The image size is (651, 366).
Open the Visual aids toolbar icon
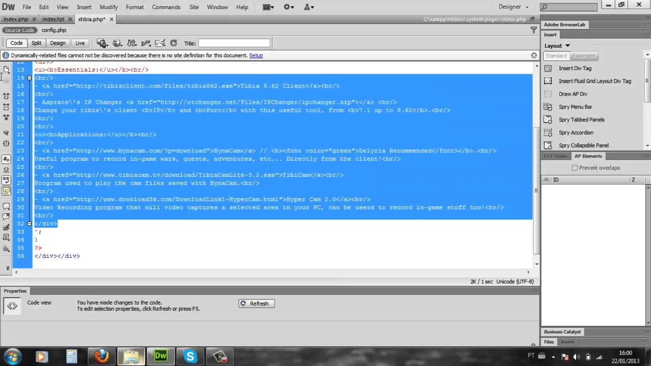(146, 43)
